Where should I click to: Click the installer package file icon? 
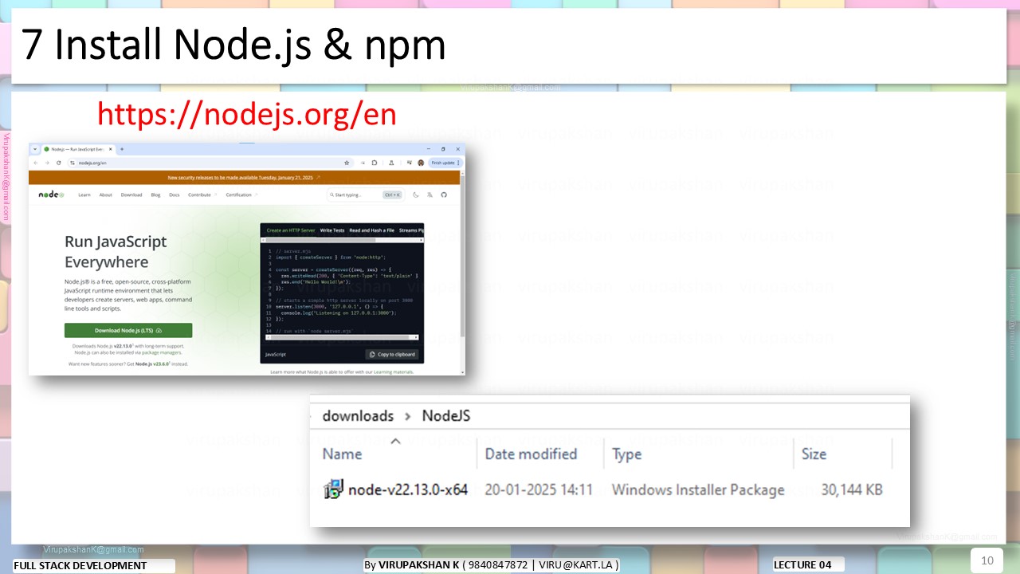click(x=333, y=489)
